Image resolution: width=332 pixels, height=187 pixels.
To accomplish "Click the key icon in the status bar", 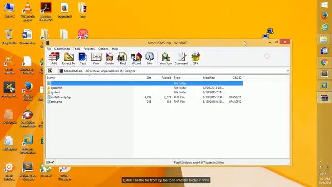I will coord(52,162).
